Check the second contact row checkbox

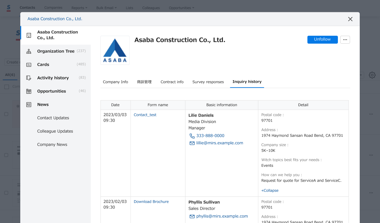[x=6, y=155]
